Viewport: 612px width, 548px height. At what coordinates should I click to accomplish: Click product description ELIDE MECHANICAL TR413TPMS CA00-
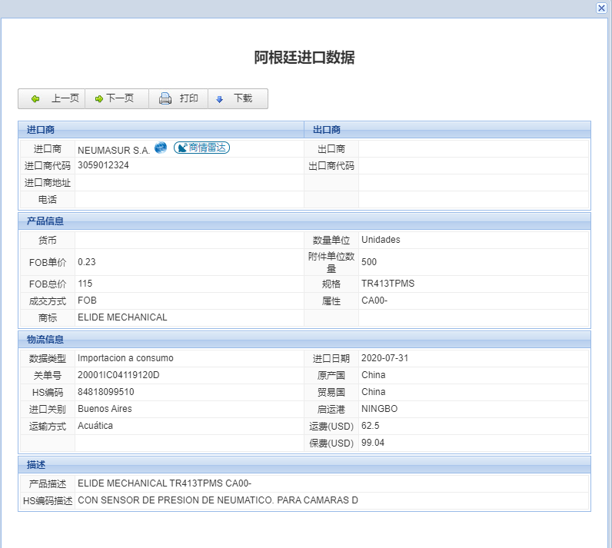click(165, 483)
